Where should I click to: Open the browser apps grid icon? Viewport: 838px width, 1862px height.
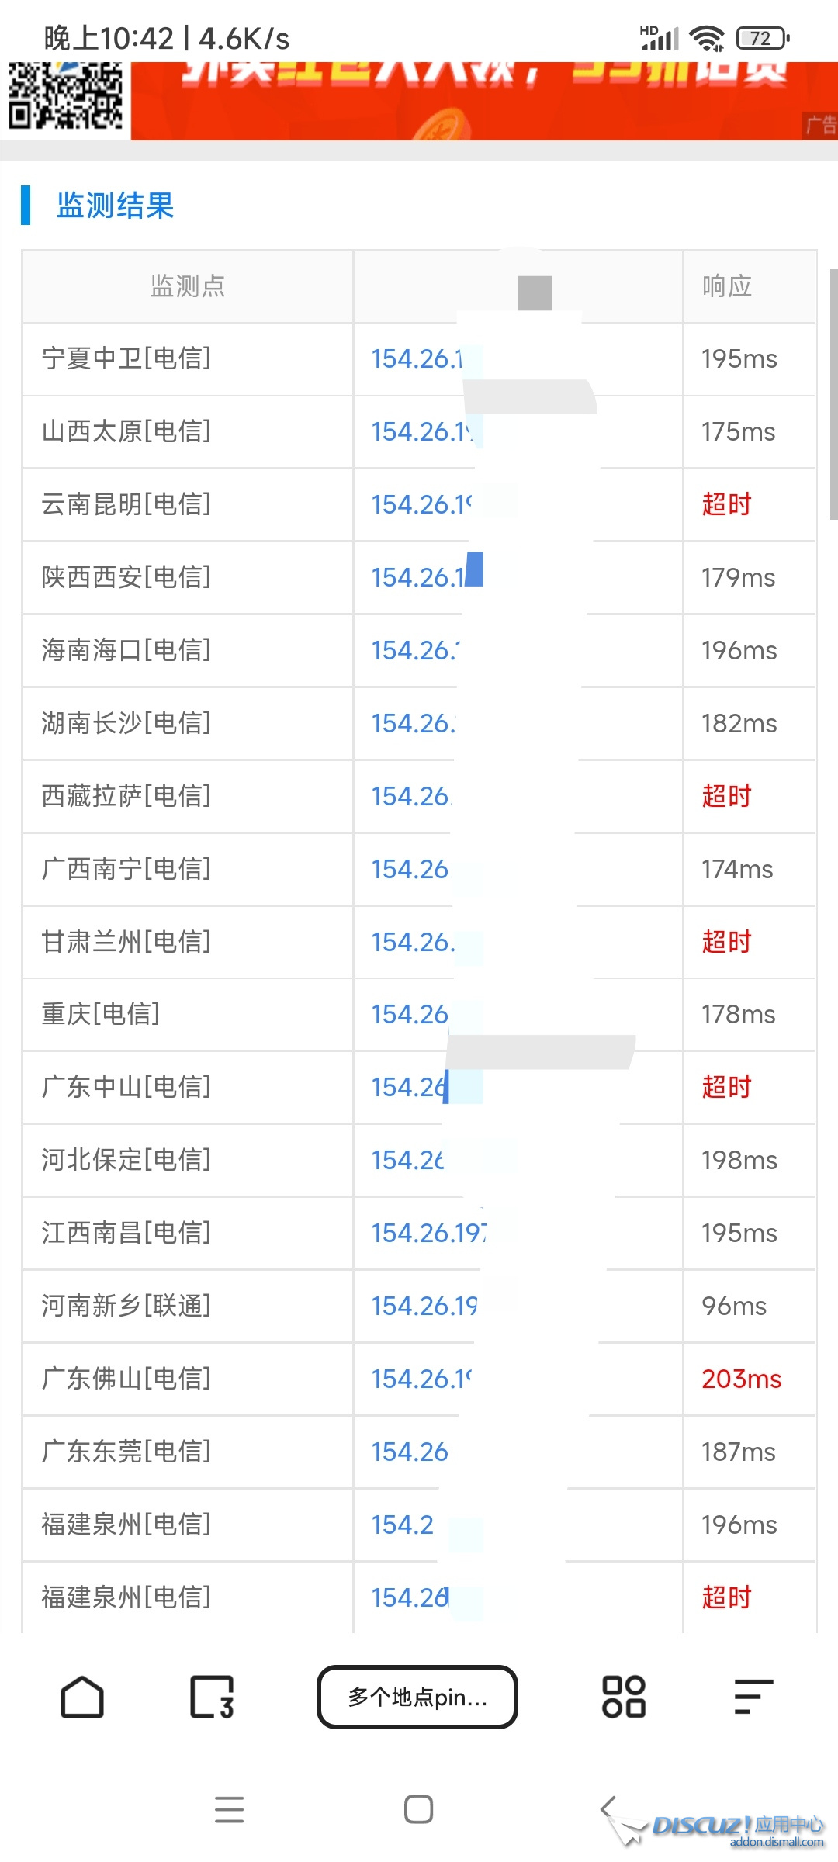pyautogui.click(x=624, y=1698)
